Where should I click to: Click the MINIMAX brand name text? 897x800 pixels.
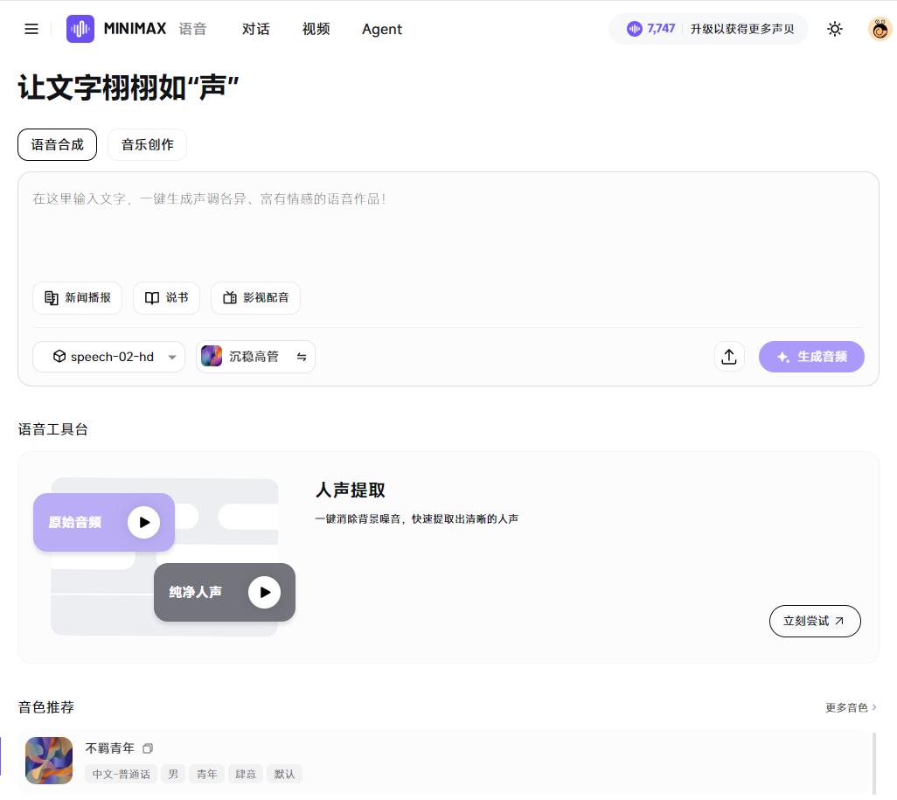[x=135, y=29]
